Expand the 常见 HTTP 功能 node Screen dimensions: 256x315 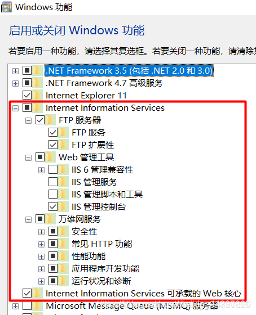[41, 244]
